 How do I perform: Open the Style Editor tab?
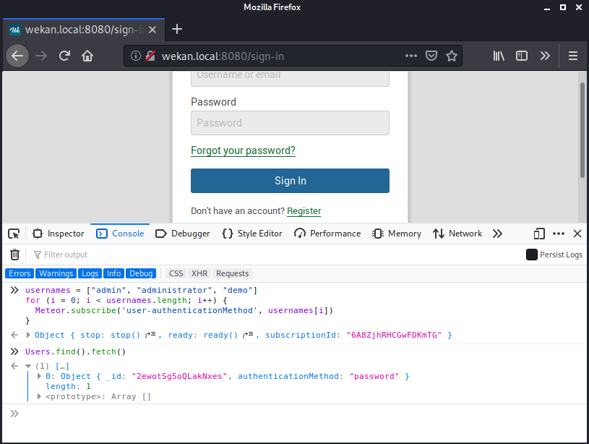(252, 234)
